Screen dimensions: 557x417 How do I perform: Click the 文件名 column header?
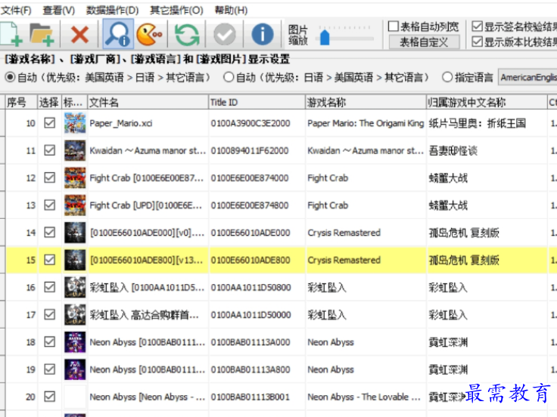tap(148, 102)
